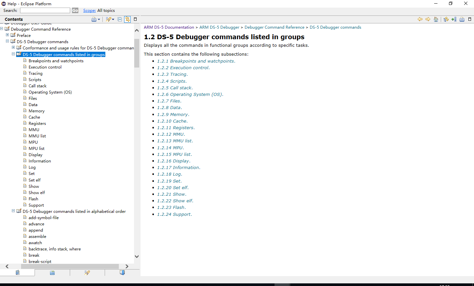Viewport: 474px width, 286px height.
Task: Switch to the Index view tab
Action: click(x=52, y=272)
